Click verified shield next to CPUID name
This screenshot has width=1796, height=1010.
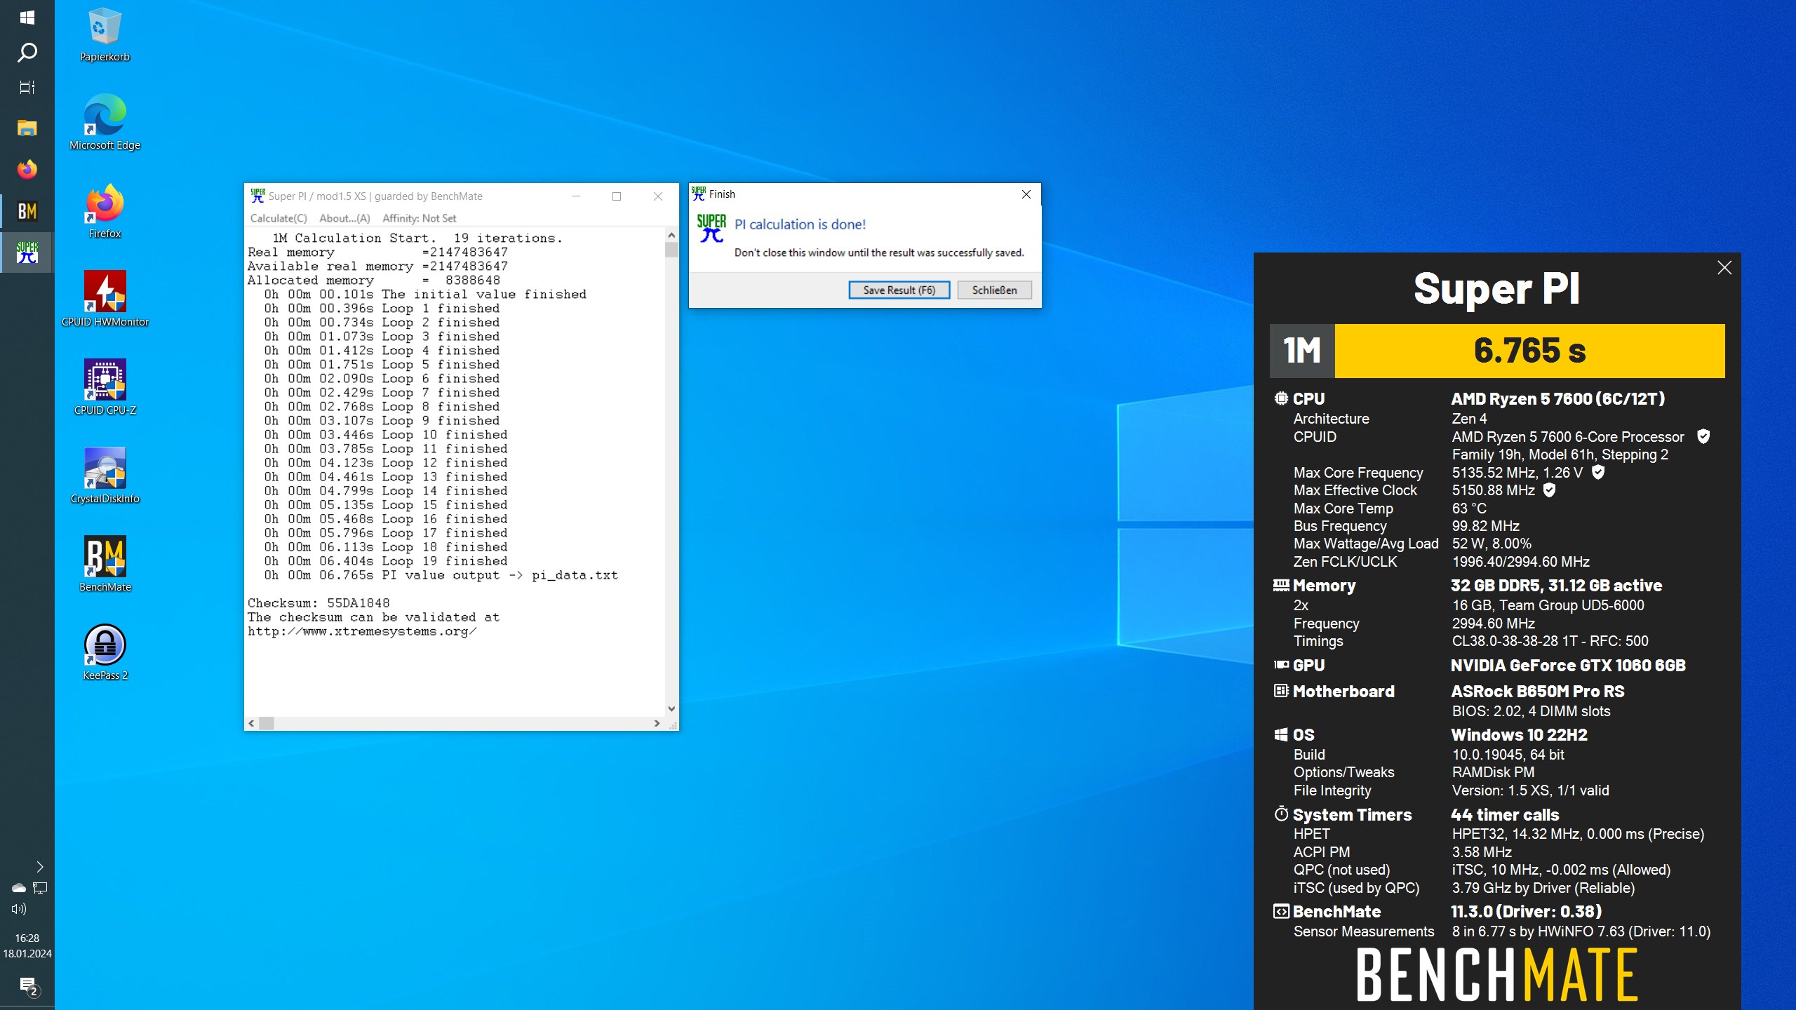1703,436
